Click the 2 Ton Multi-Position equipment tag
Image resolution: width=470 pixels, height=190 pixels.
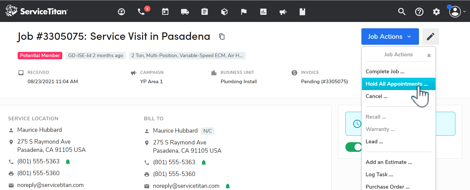pyautogui.click(x=187, y=55)
